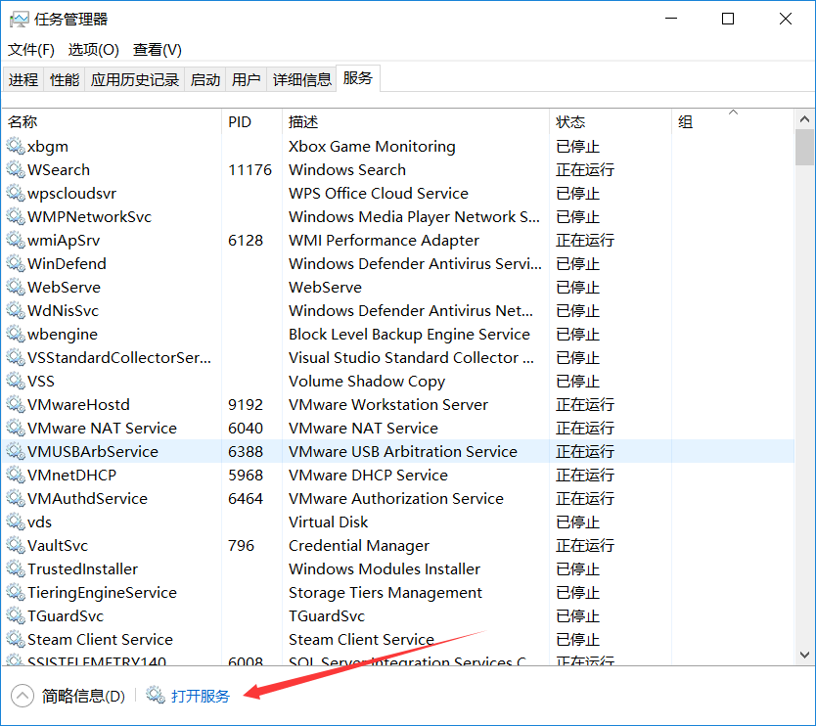This screenshot has height=726, width=816.
Task: Switch to the 启动 tab
Action: 205,79
